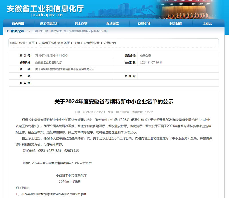Open the 政府信息公开 navigation tab
229x198 pixels.
point(50,23)
